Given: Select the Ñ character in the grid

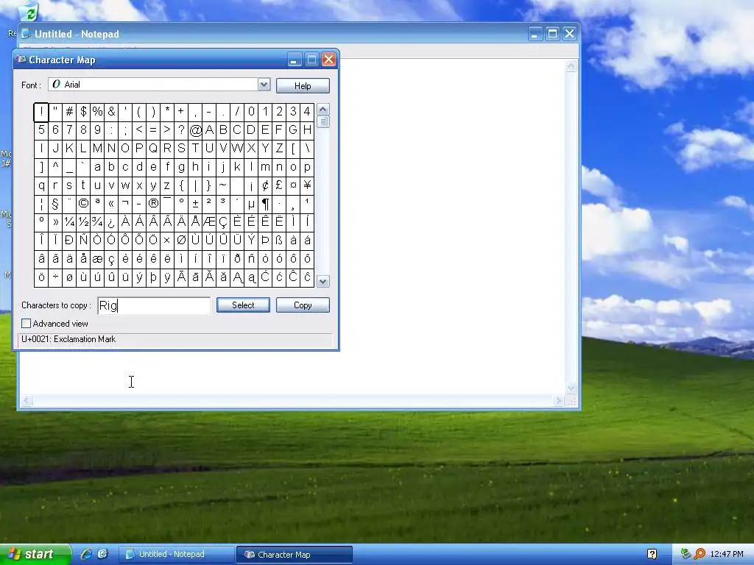Looking at the screenshot, I should click(83, 241).
